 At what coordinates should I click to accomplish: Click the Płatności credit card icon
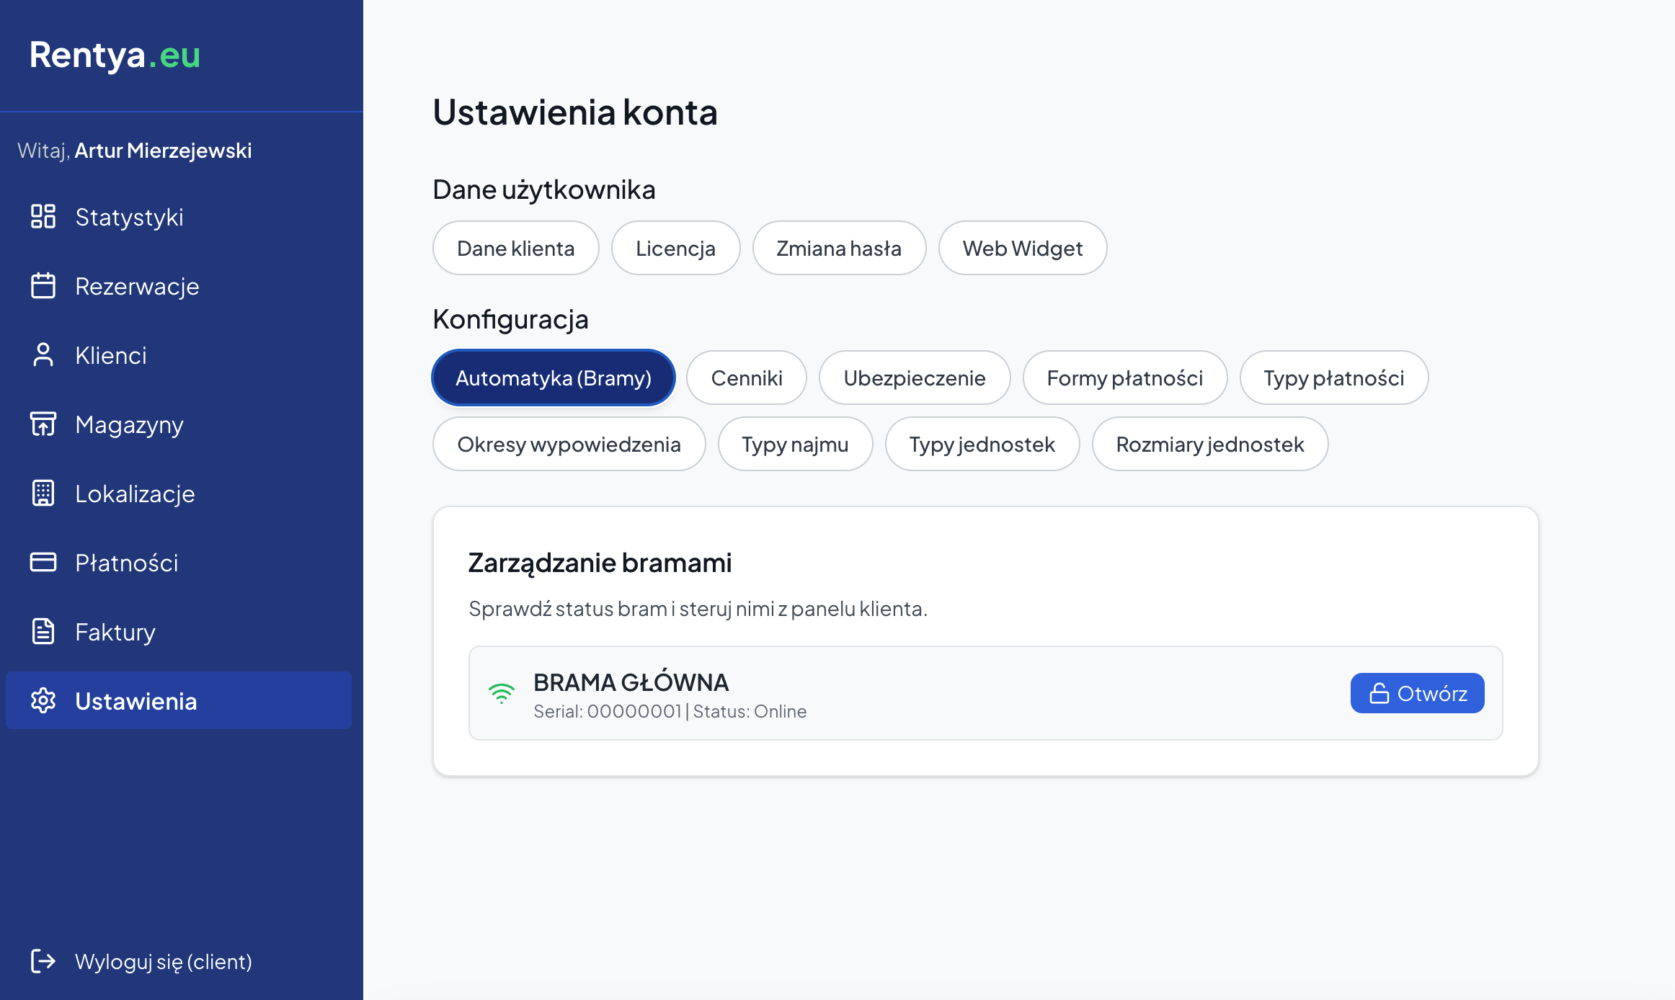[43, 562]
